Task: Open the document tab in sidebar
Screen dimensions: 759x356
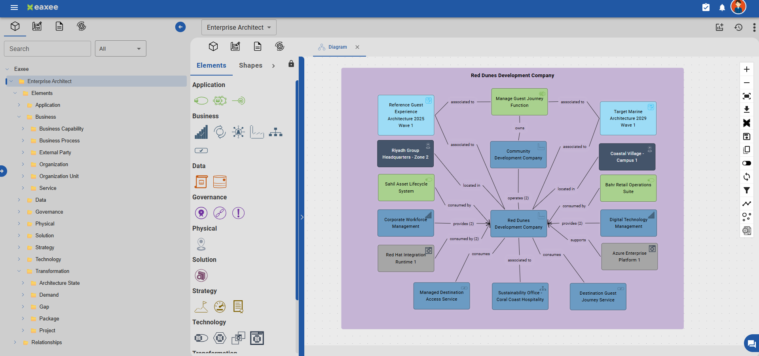Action: [59, 27]
